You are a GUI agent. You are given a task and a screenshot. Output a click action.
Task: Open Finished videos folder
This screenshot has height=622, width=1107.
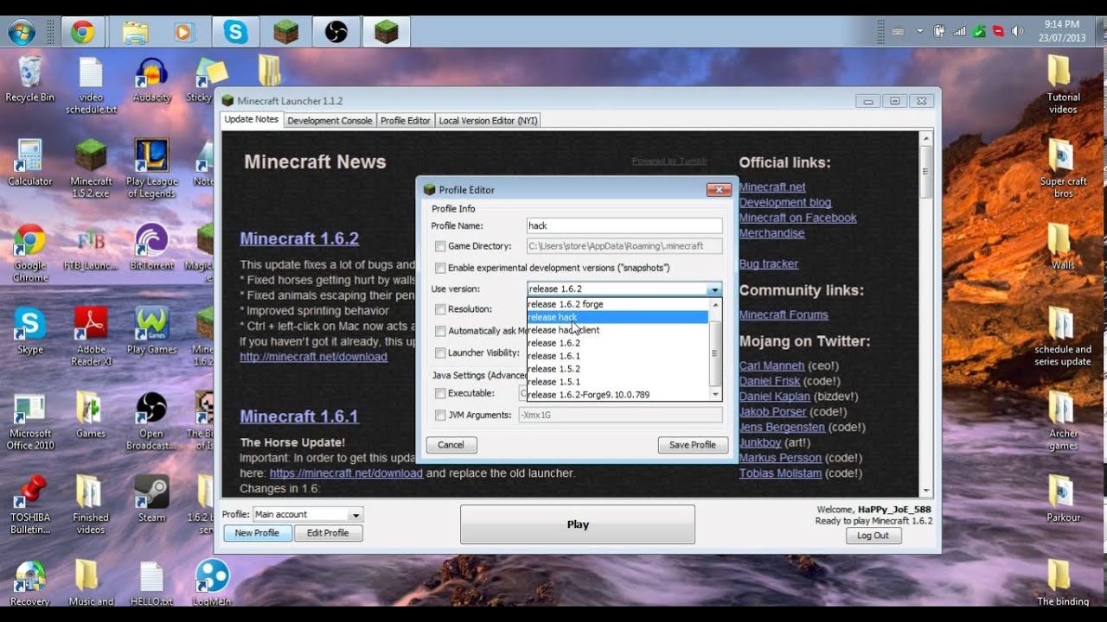point(91,504)
